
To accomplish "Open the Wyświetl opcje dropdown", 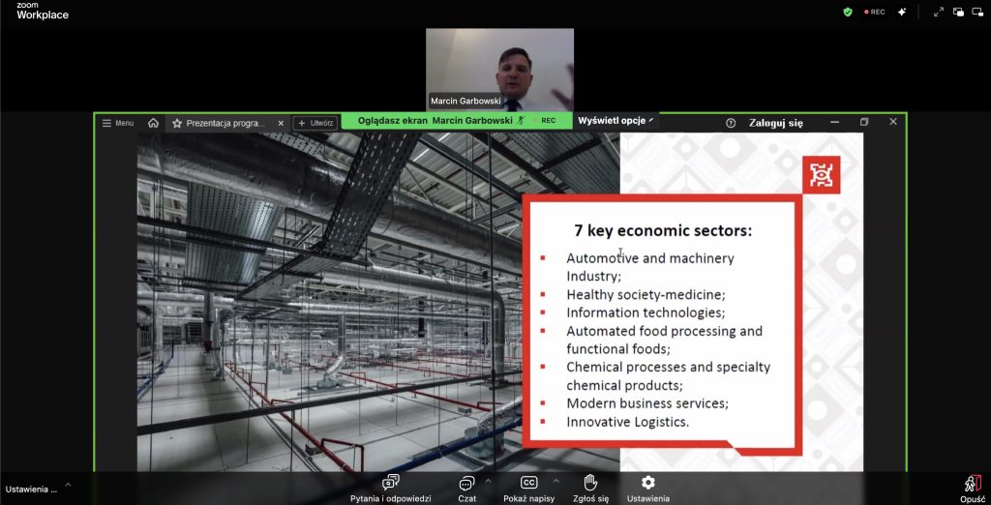I will [x=616, y=121].
